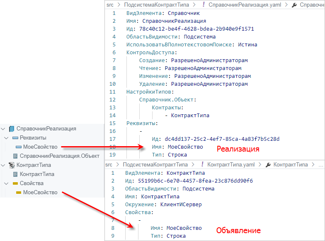Viewport: 325px width, 241px height.
Task: Click the YAML icon before СправочникРеализация.yaml breadcrumb
Action: (204, 5)
